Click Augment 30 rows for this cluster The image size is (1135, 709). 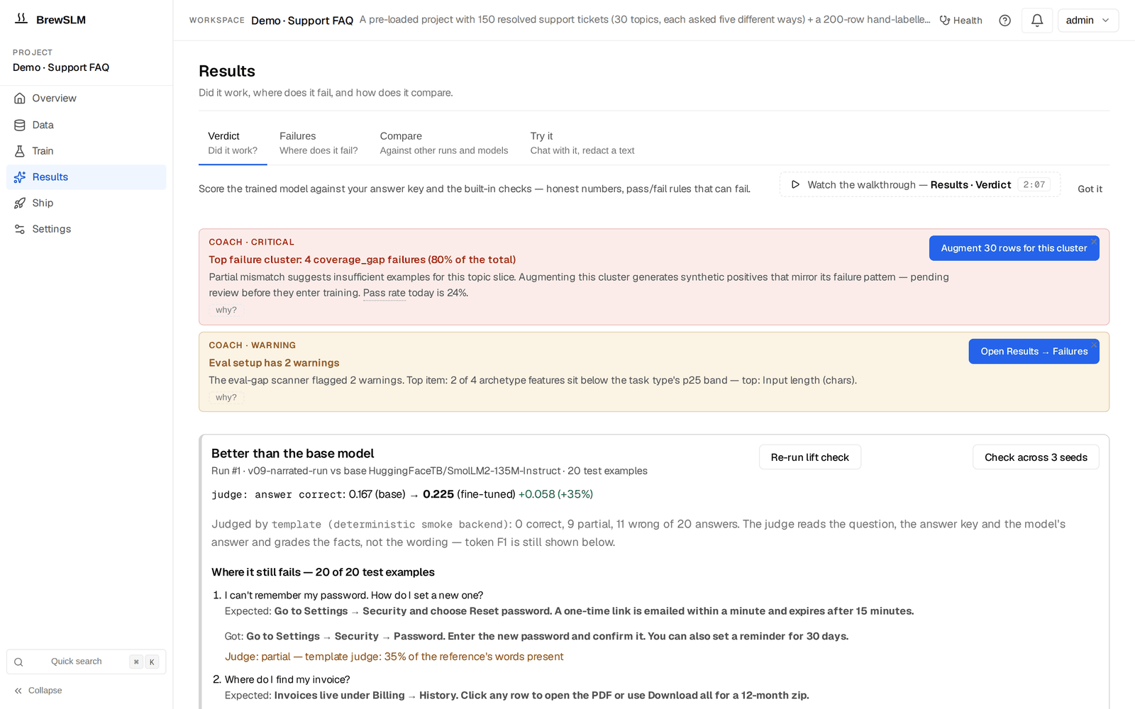pos(1014,248)
